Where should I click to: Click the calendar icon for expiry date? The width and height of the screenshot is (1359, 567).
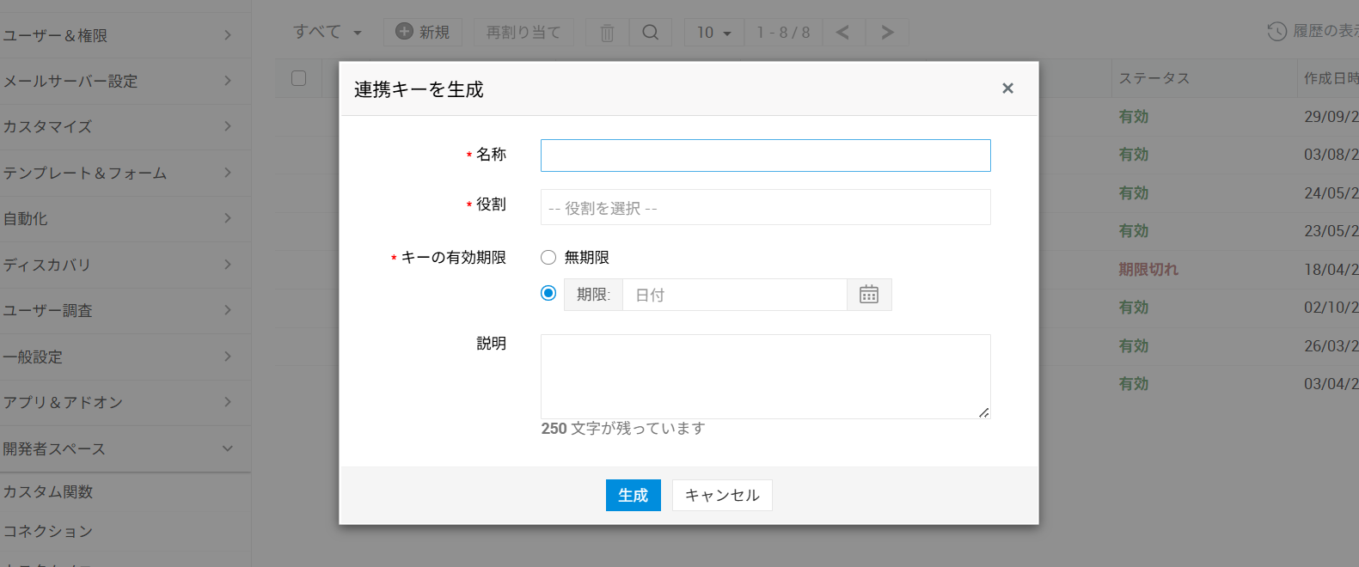point(869,295)
